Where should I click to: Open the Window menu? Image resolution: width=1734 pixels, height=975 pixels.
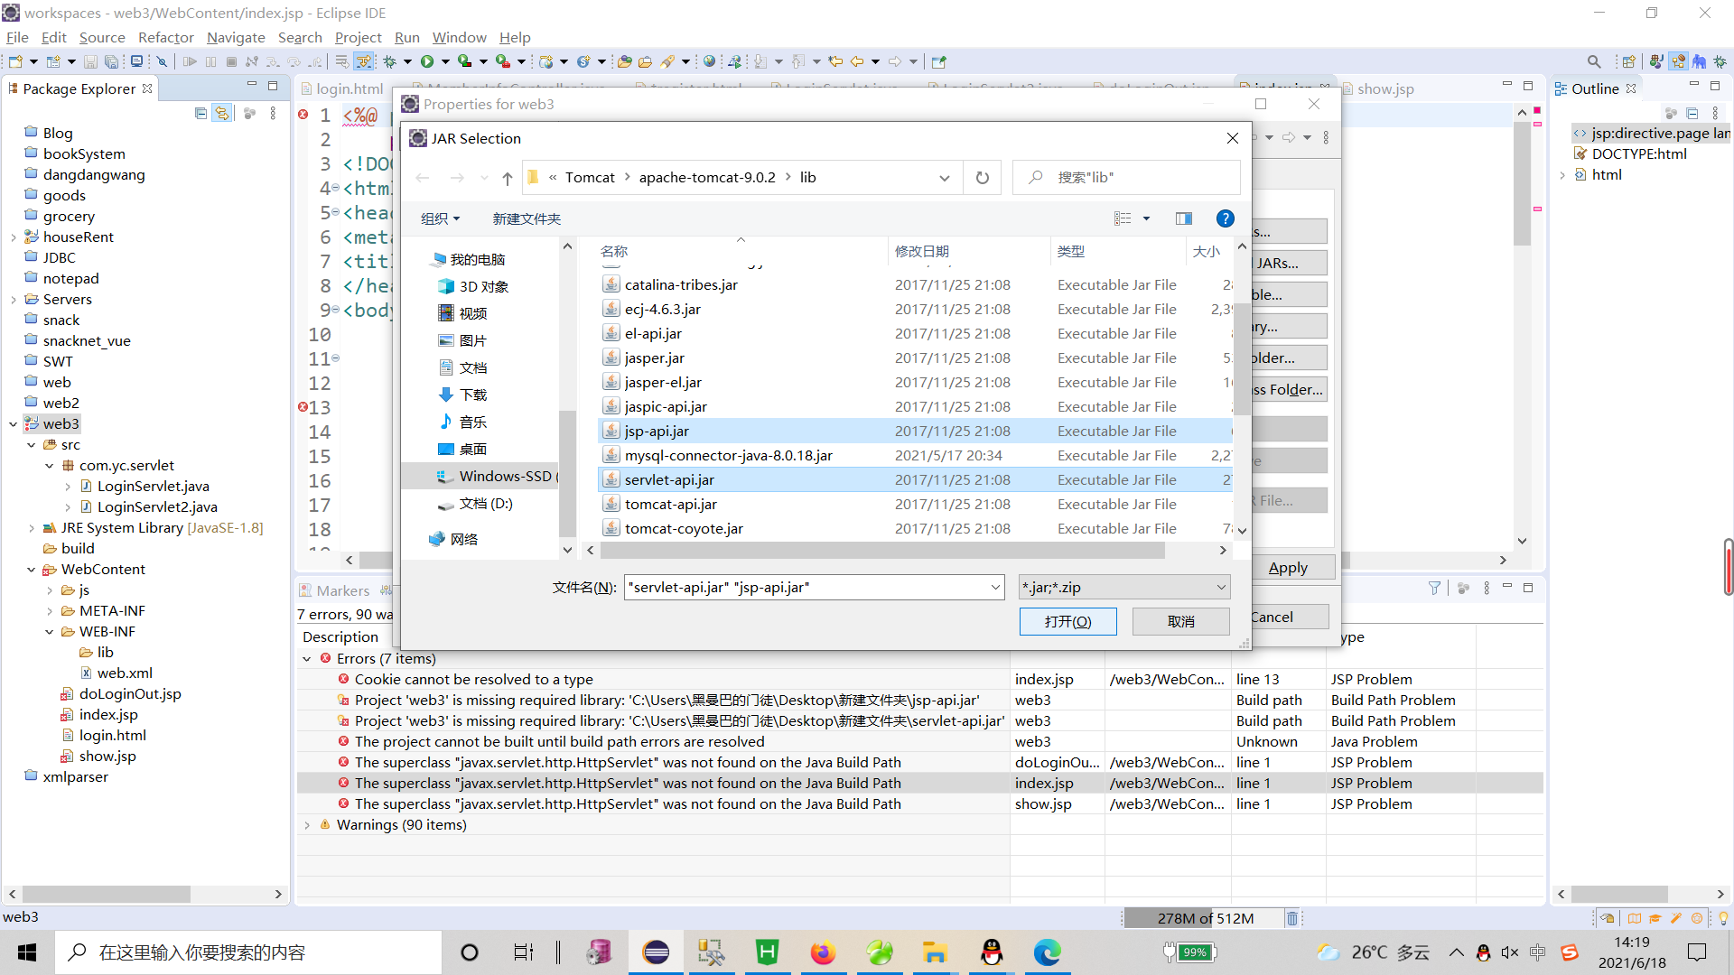459,37
